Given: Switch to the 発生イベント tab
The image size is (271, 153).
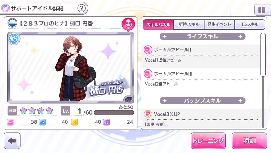Looking at the screenshot, I should point(219,24).
